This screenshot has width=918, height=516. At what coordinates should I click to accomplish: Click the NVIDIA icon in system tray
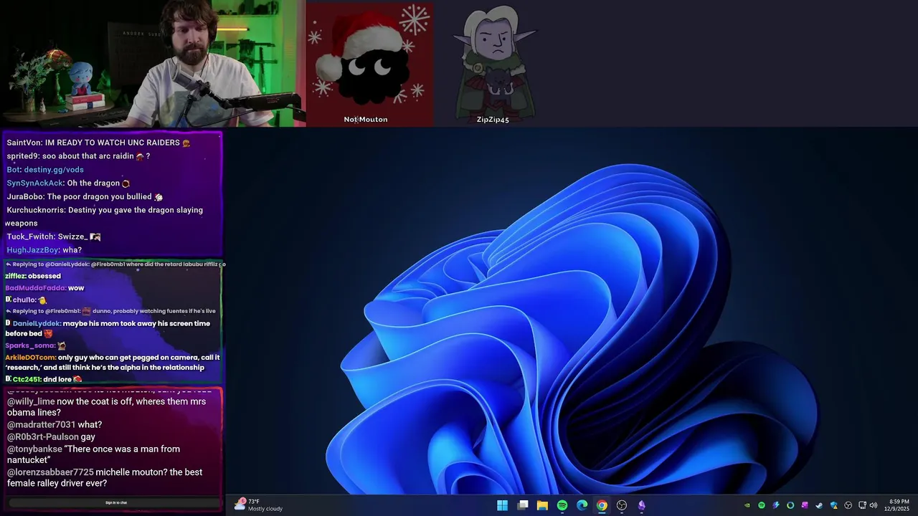pos(747,505)
